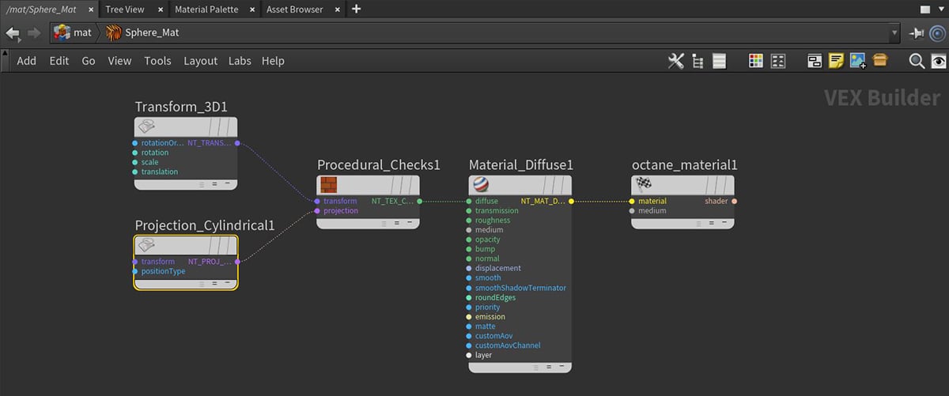Toggle the eye display options icon

939,61
